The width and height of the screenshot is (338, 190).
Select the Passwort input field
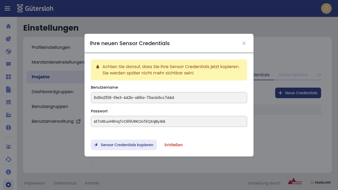coord(169,121)
